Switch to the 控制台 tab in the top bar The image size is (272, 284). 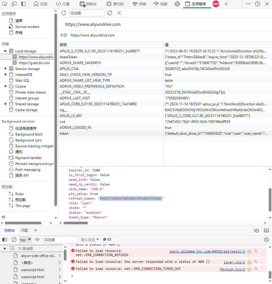pos(88,4)
